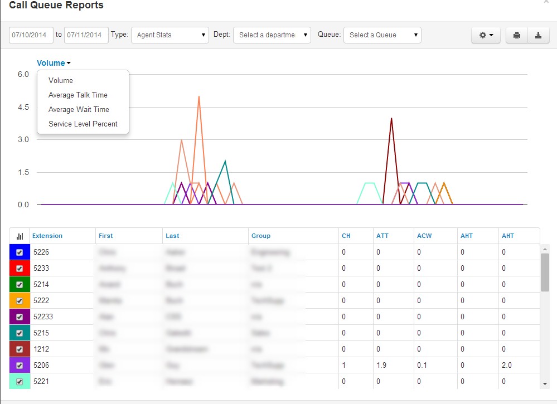Click the scrollbar down arrow

tap(545, 384)
